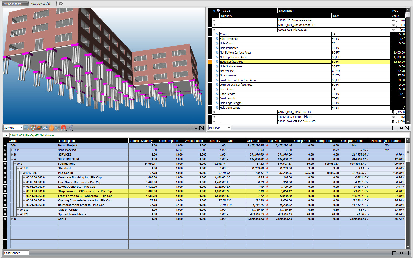Screen dimensions: 413x258
Task: Toggle the row marker for DEM row
Action: [x=5, y=150]
